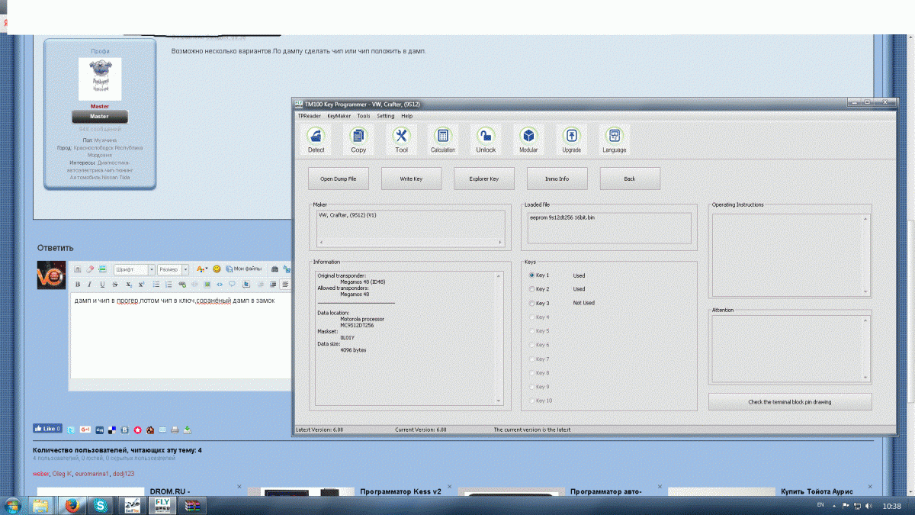Click the Upgrade icon
Screen dimensions: 915x515
pyautogui.click(x=571, y=140)
